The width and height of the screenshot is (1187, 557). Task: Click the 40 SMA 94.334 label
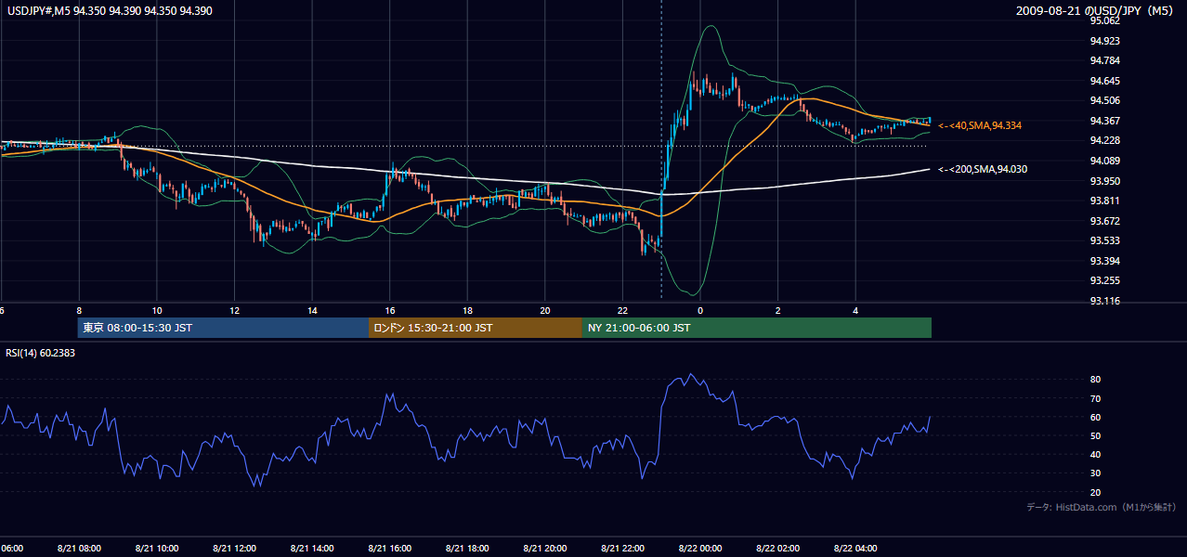click(x=981, y=124)
